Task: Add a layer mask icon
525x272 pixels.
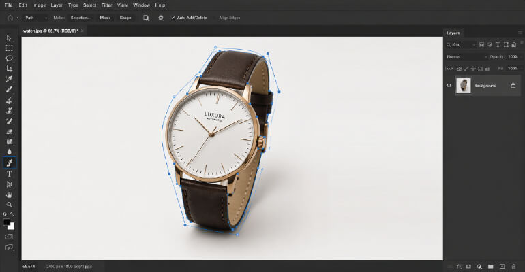Action: tap(468, 267)
